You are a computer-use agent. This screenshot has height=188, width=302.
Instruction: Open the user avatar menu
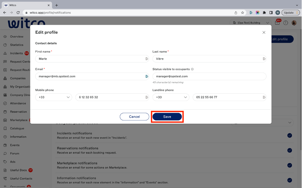pyautogui.click(x=294, y=23)
